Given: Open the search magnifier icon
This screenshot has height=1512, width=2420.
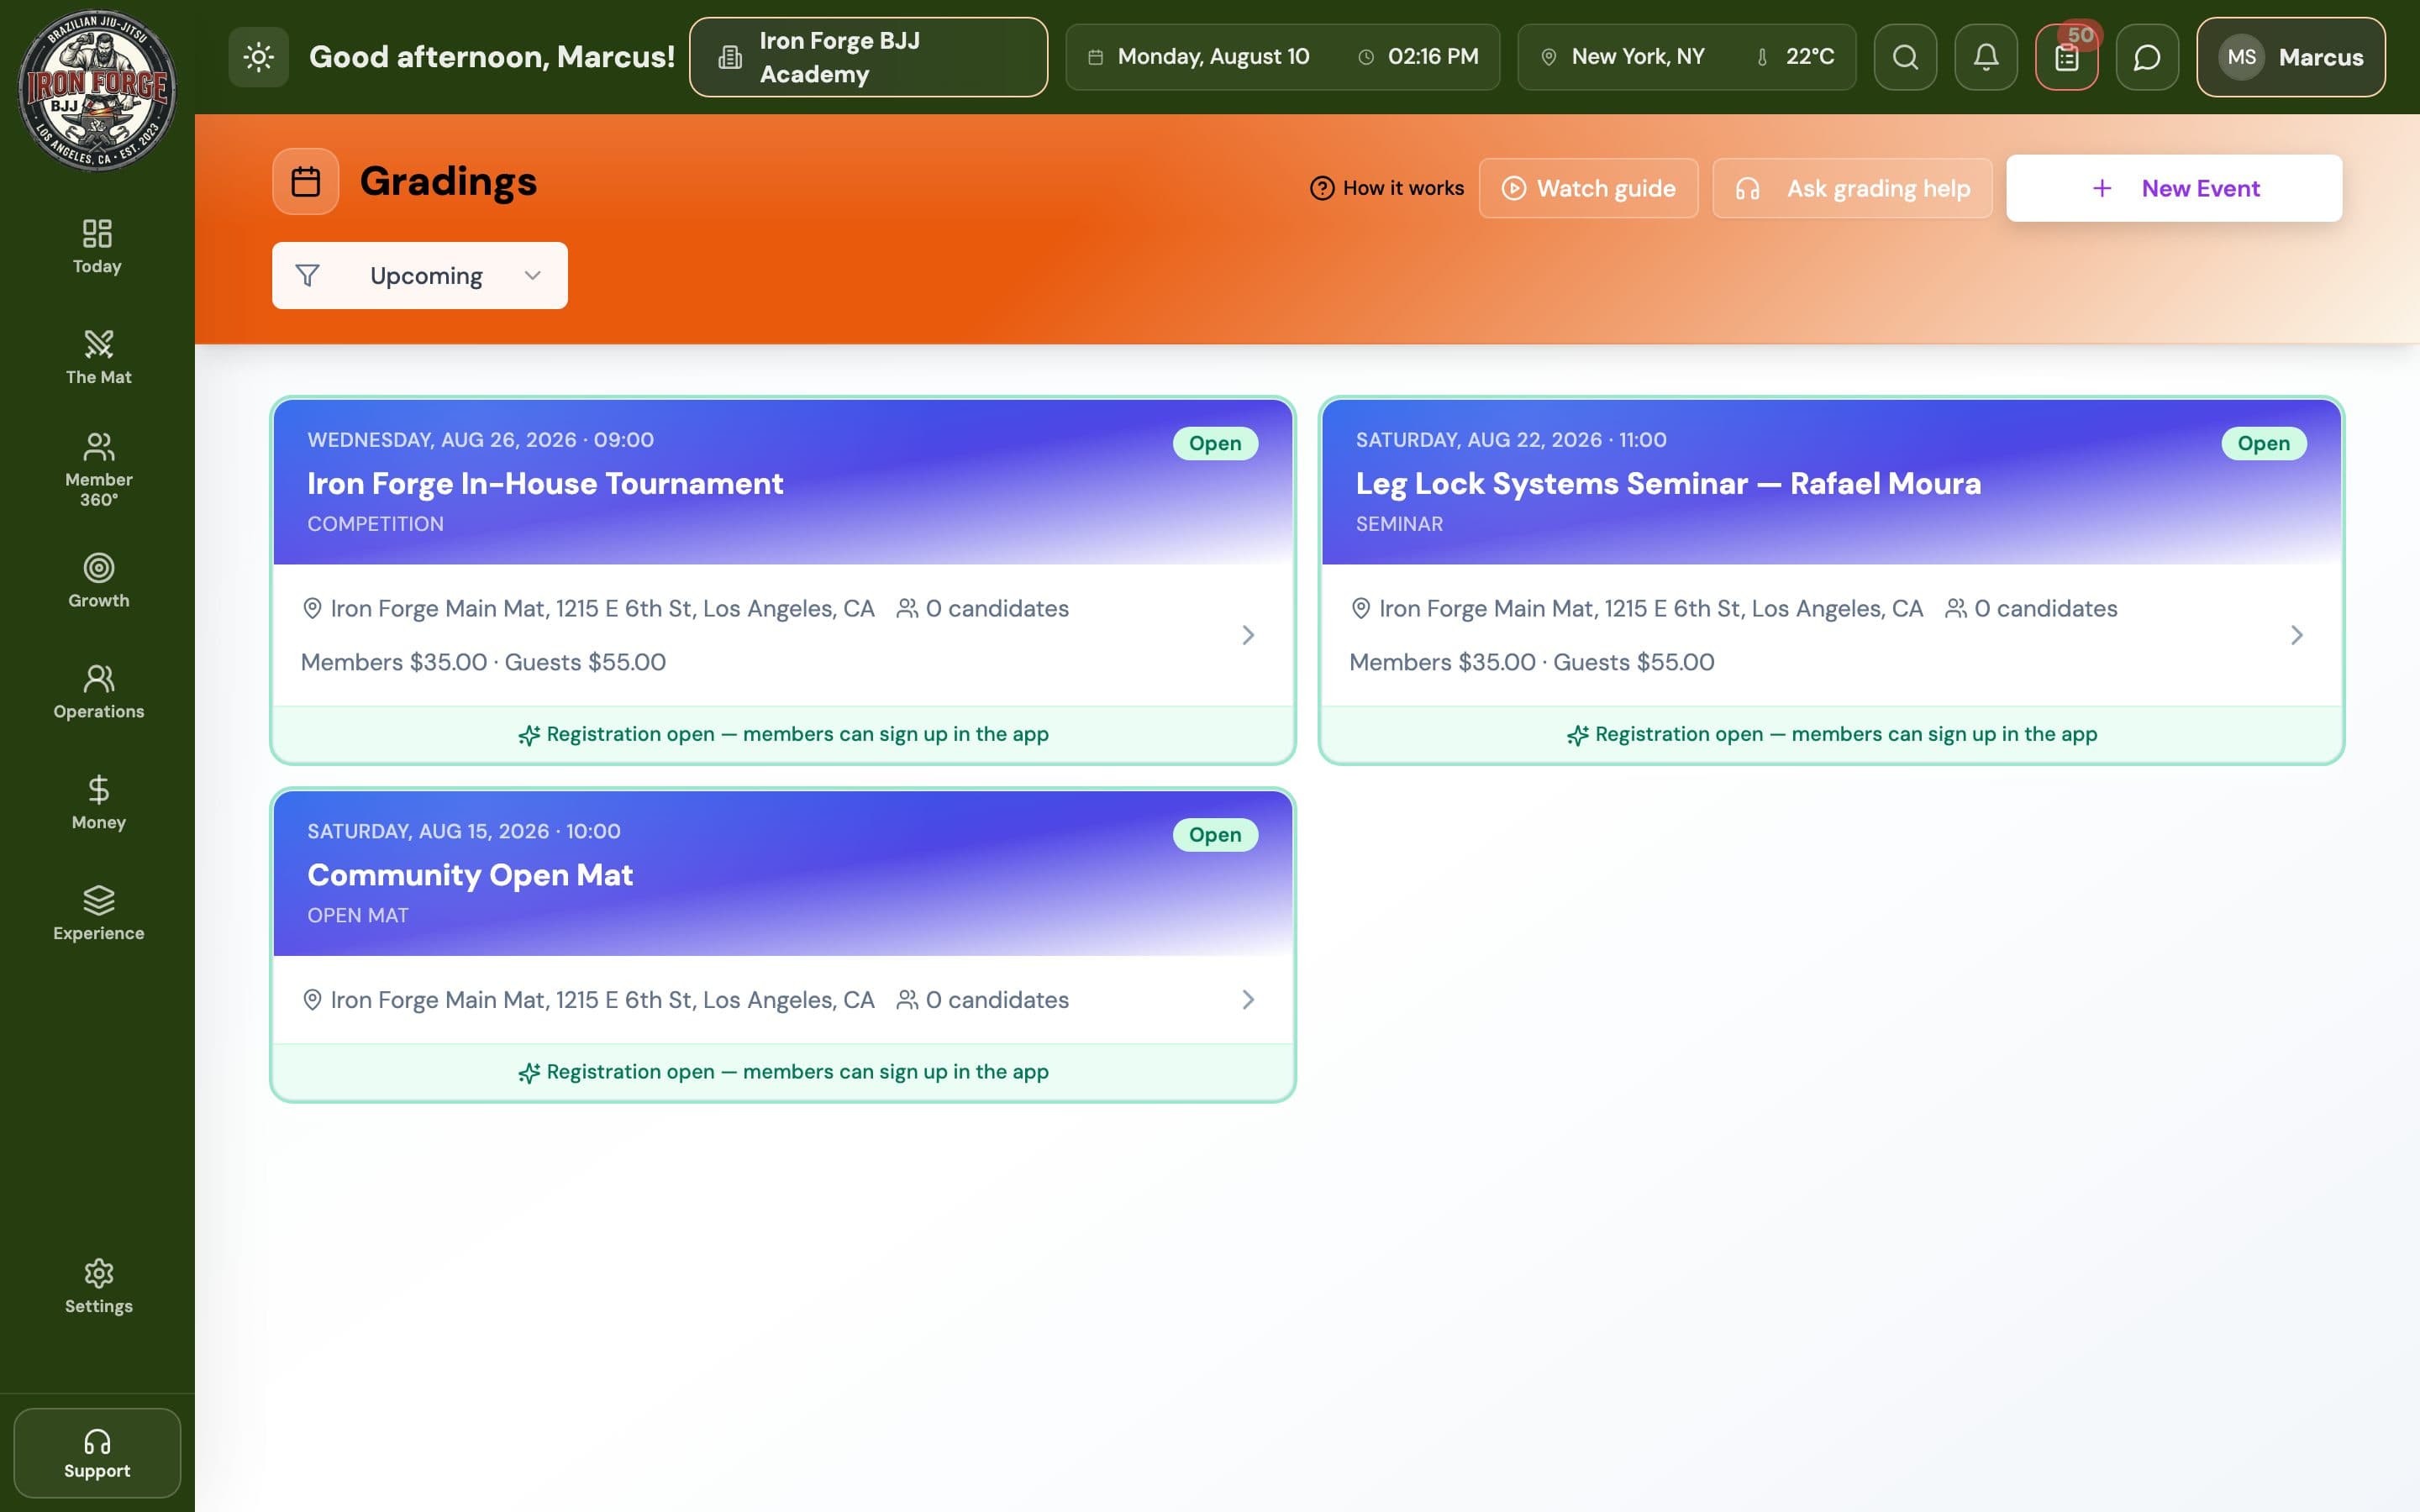Looking at the screenshot, I should pyautogui.click(x=1905, y=57).
